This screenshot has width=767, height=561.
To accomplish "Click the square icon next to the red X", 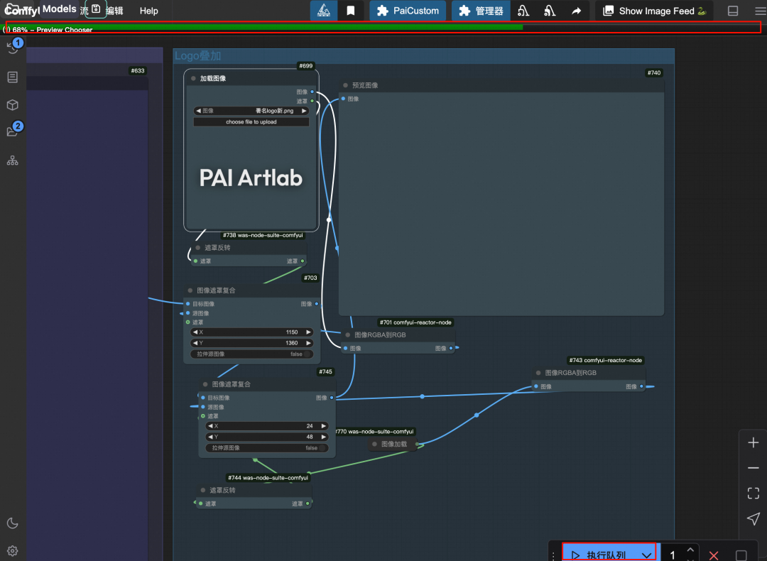I will tap(741, 555).
